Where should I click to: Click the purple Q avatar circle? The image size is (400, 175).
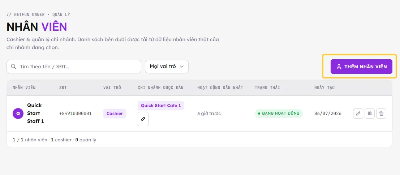pos(18,114)
